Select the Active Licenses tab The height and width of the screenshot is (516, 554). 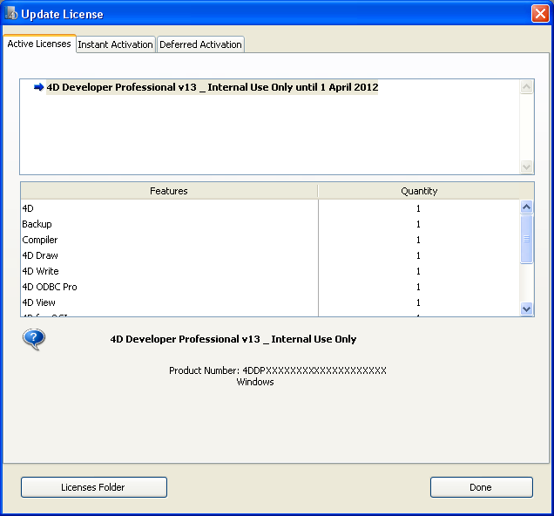(x=39, y=44)
